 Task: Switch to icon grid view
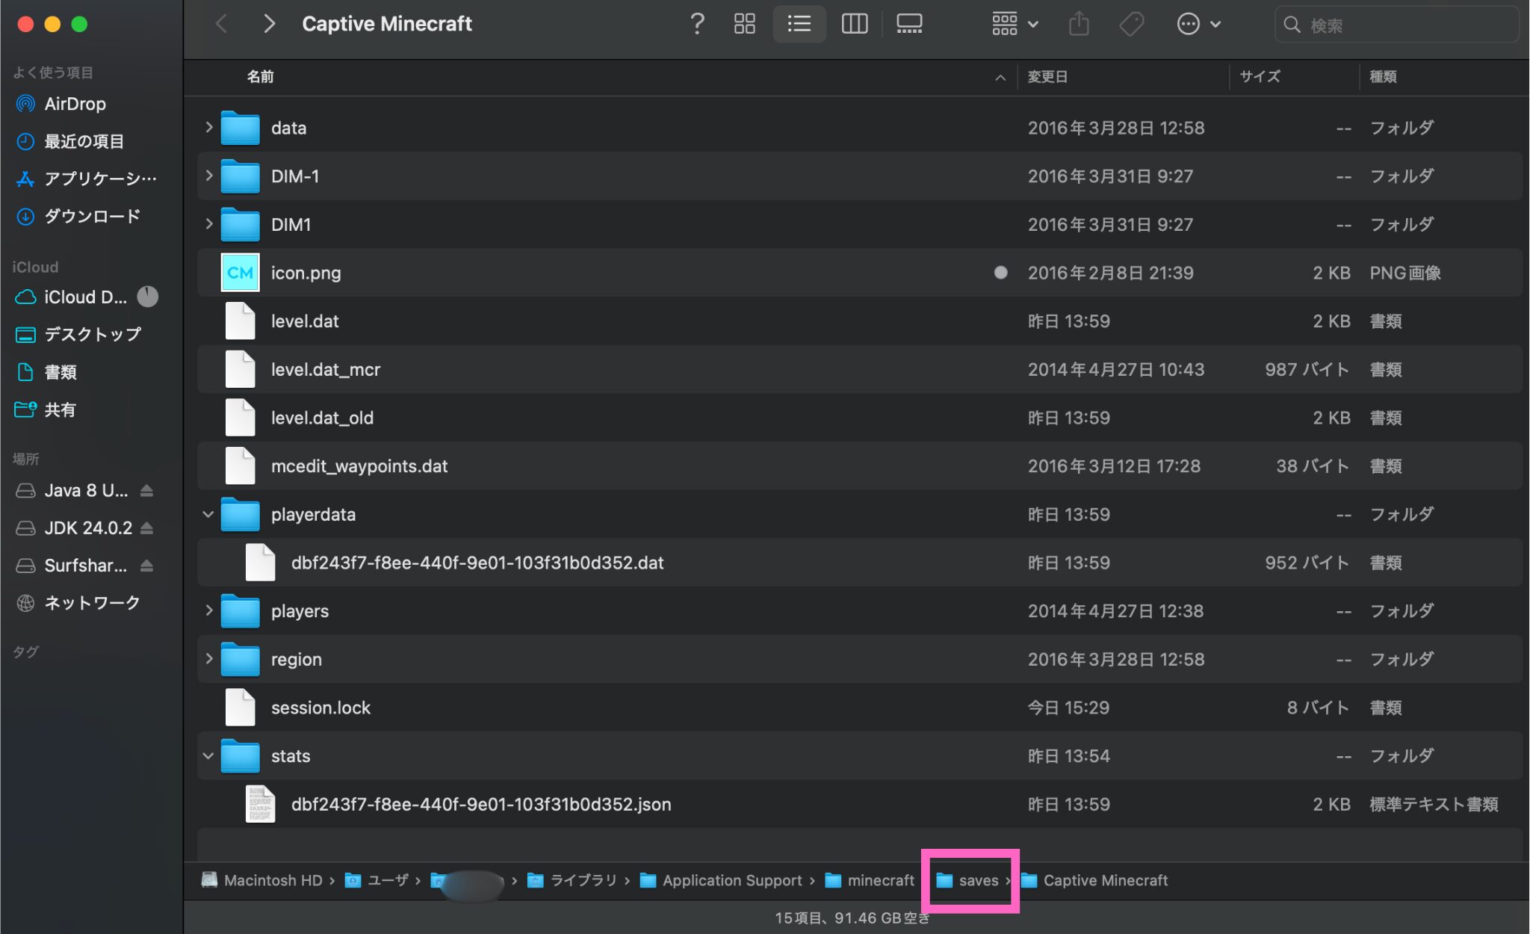[x=744, y=24]
